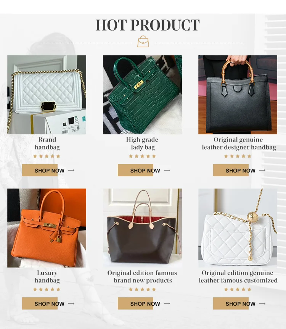Screen dimensions: 286x329
Task: Click the gold handbag icon under Hot Product
Action: [143, 41]
